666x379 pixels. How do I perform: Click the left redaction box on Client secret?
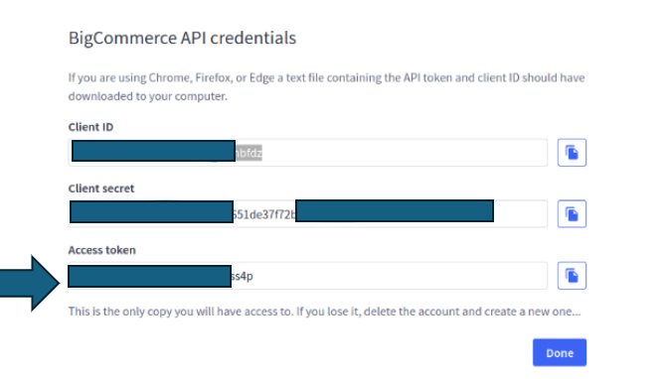coord(152,212)
